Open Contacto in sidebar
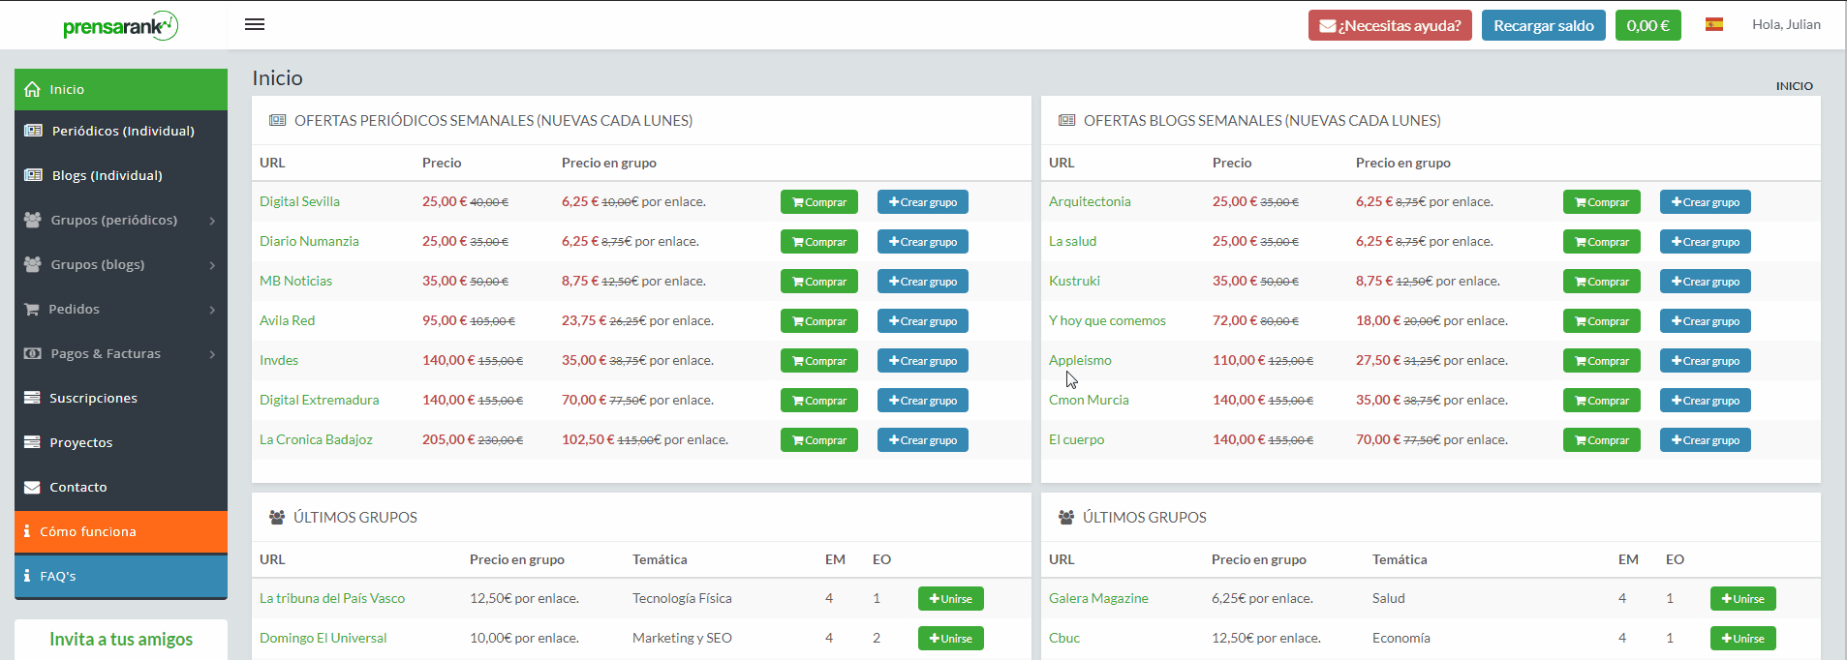This screenshot has height=660, width=1847. 121,487
